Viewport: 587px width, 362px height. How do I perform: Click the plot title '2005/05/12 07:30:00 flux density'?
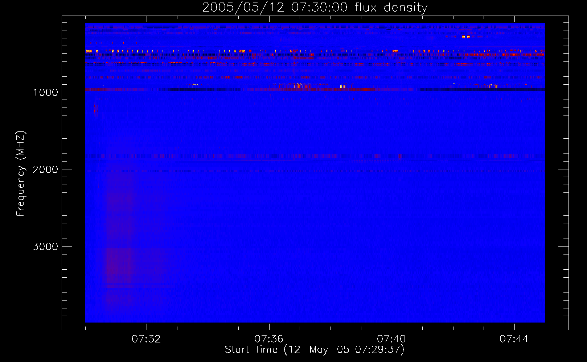coord(315,7)
